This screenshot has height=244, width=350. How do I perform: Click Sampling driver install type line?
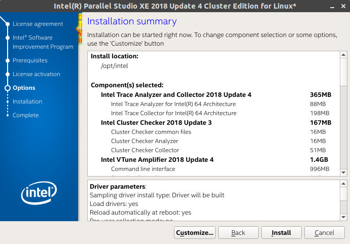pyautogui.click(x=157, y=195)
